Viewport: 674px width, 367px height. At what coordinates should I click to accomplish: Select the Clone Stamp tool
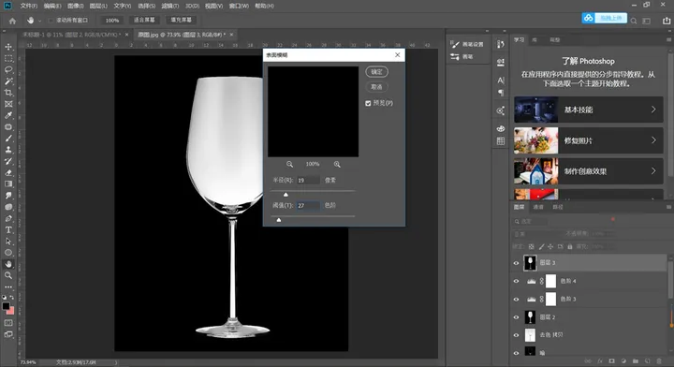tap(8, 150)
